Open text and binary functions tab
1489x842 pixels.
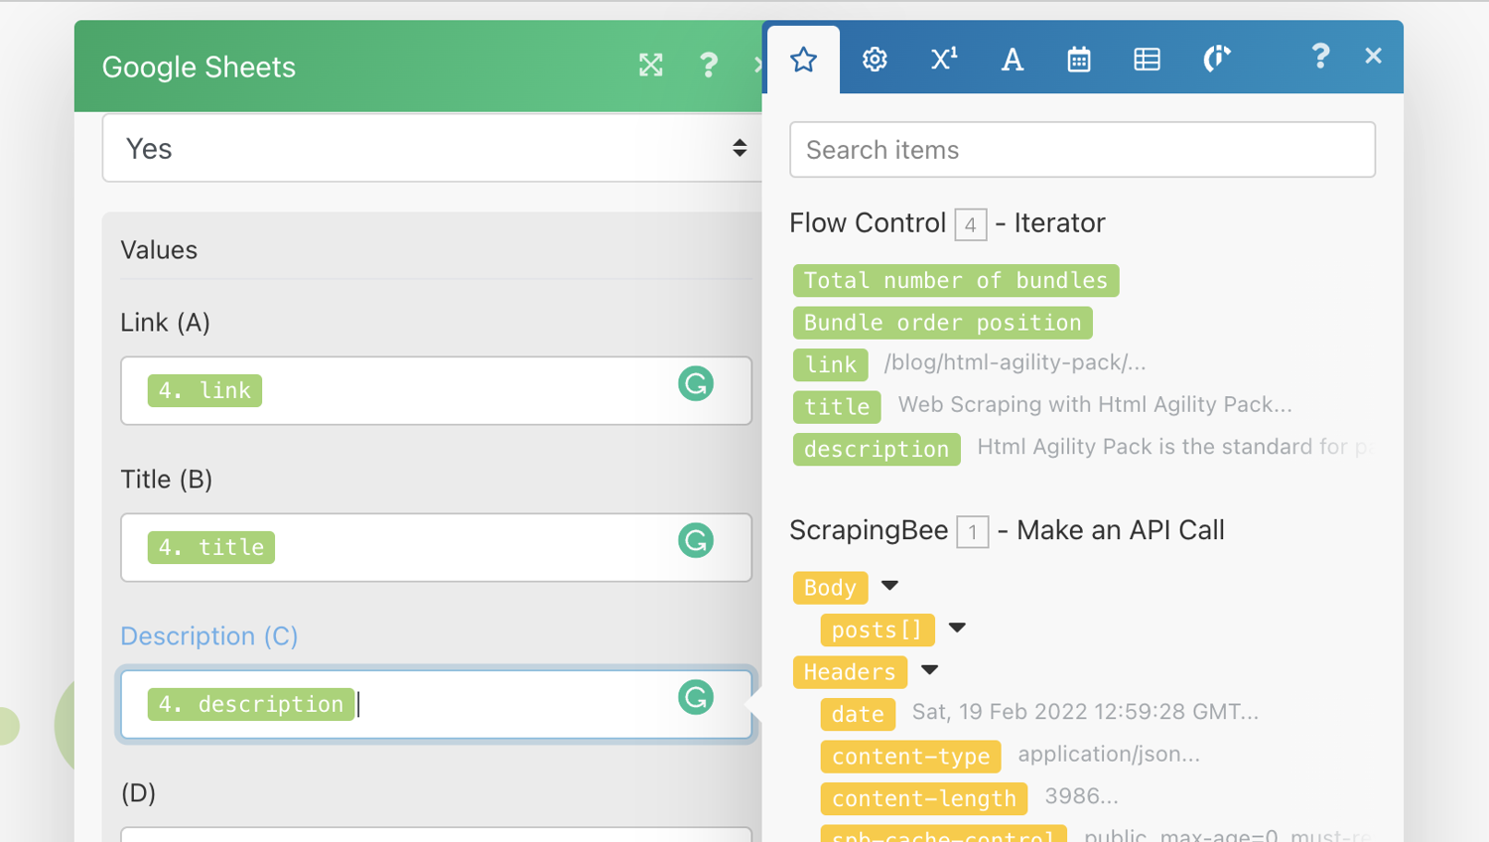coord(1012,60)
